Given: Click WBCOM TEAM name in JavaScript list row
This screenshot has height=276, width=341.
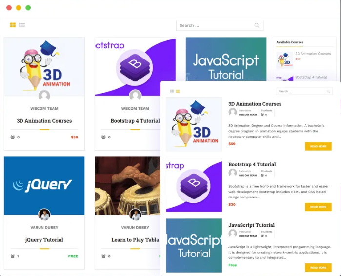Looking at the screenshot, I should [x=248, y=236].
